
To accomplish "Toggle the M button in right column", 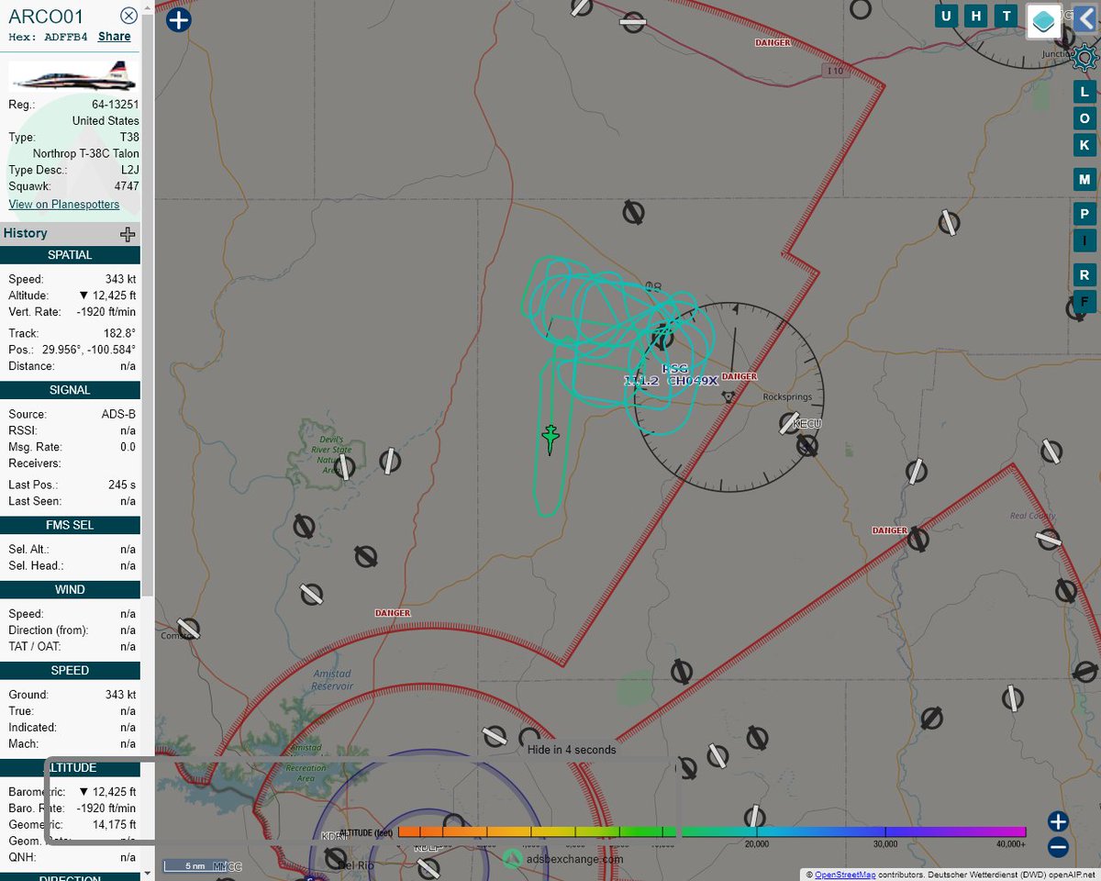I will point(1084,180).
